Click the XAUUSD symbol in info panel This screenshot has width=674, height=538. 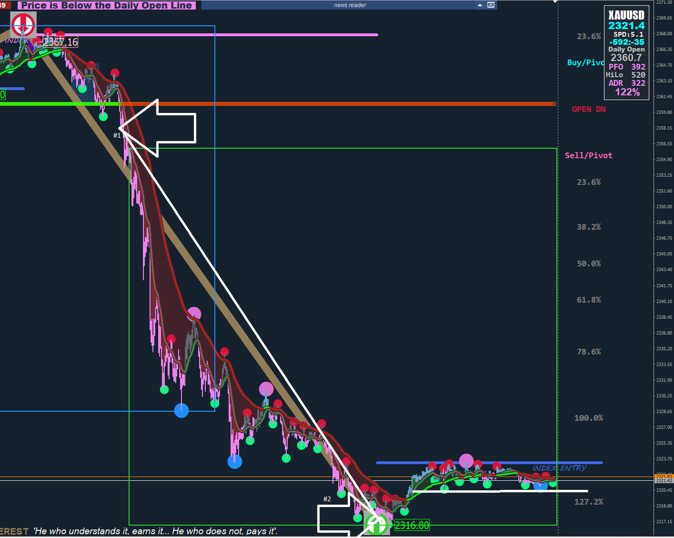(x=626, y=15)
